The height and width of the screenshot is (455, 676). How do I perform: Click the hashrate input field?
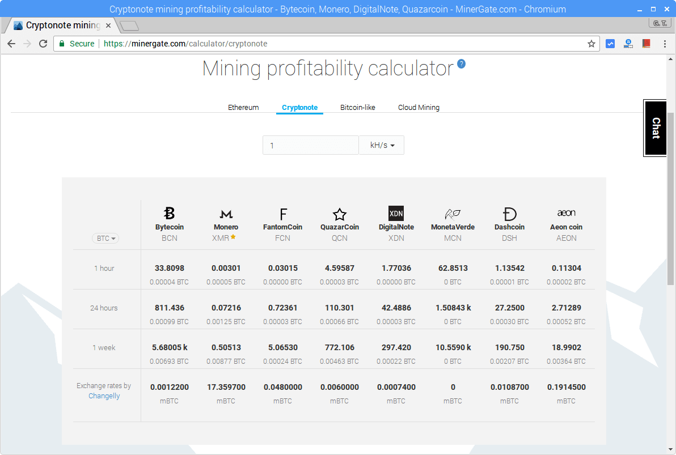[x=310, y=145]
